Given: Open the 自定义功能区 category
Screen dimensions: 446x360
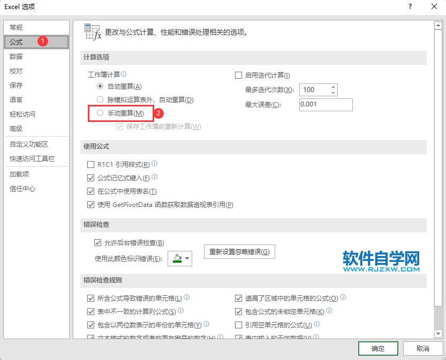Looking at the screenshot, I should tap(36, 144).
